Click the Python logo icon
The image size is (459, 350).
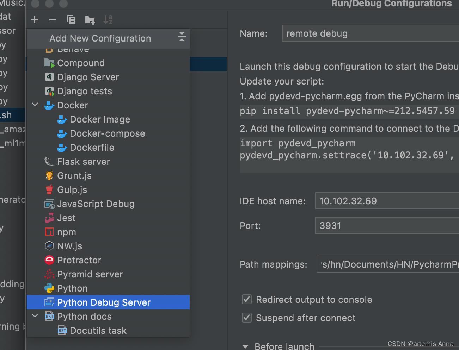pos(49,288)
